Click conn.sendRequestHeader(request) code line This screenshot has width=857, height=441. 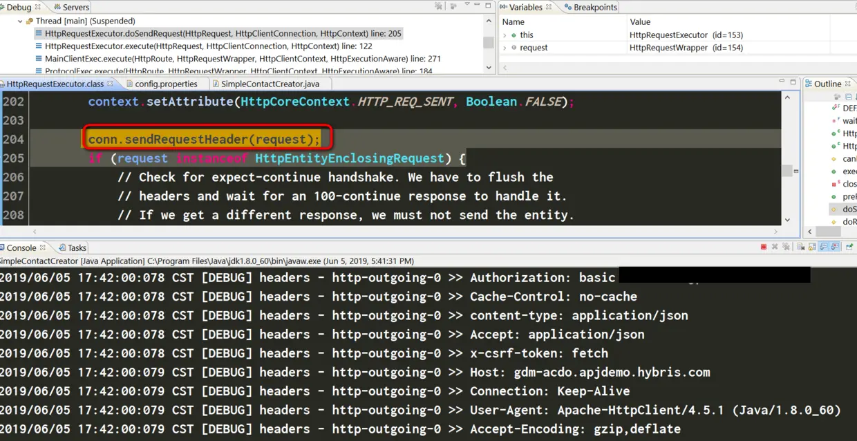[205, 140]
